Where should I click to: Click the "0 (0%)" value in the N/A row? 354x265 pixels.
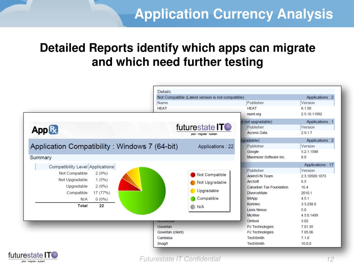(102, 199)
